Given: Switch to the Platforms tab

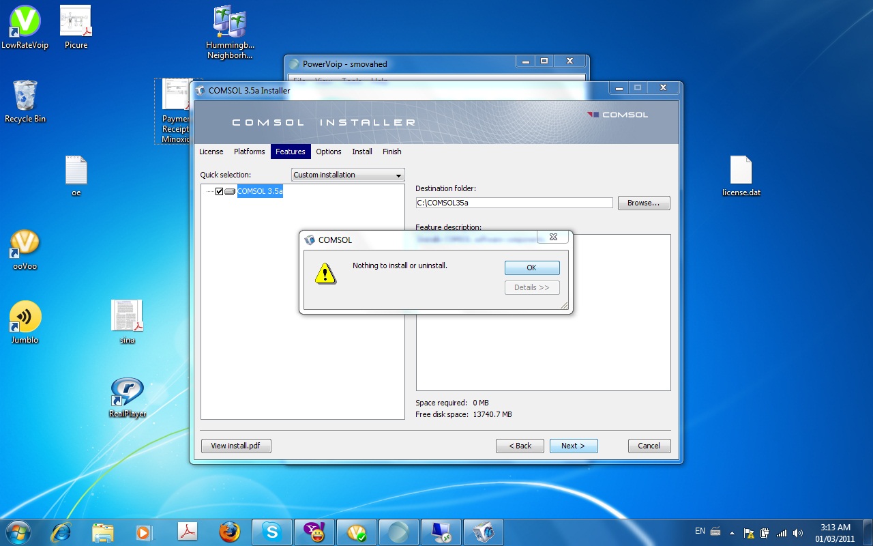Looking at the screenshot, I should tap(250, 152).
